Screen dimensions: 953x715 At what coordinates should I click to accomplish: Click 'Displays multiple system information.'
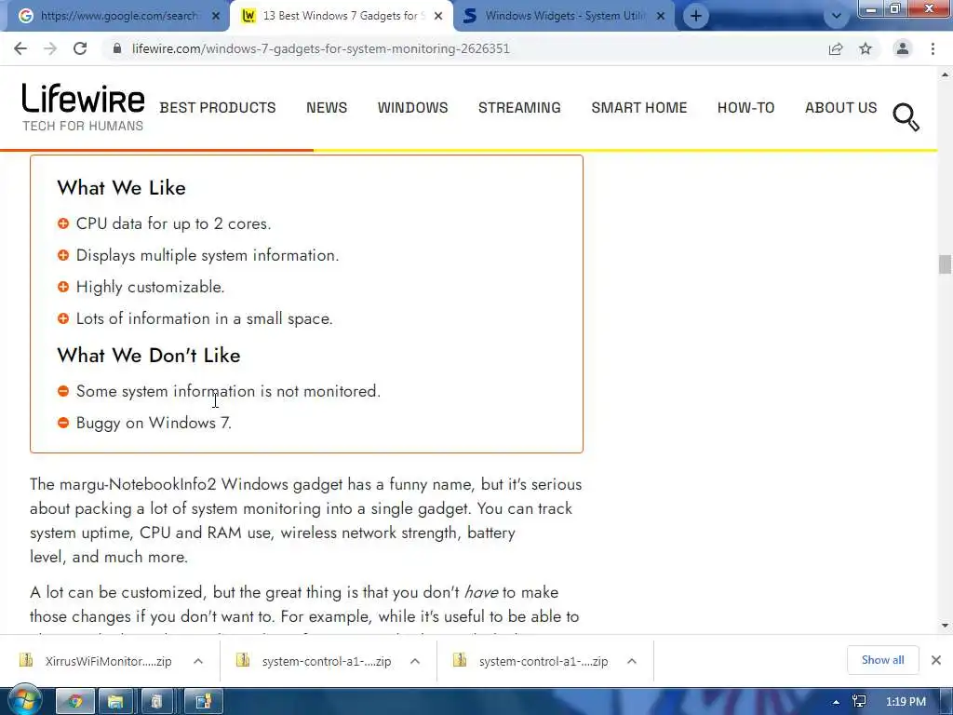click(x=208, y=255)
